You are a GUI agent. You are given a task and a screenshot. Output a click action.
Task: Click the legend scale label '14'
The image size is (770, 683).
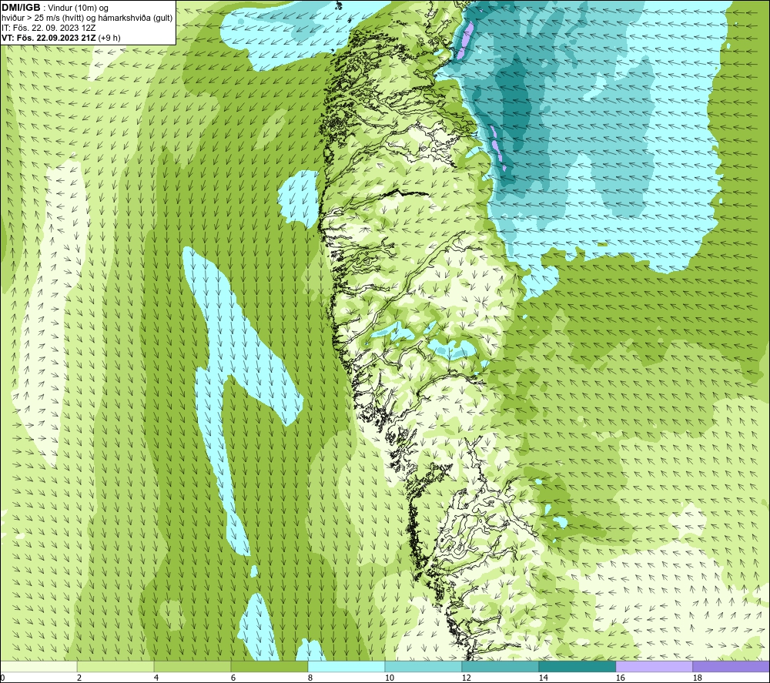point(543,678)
